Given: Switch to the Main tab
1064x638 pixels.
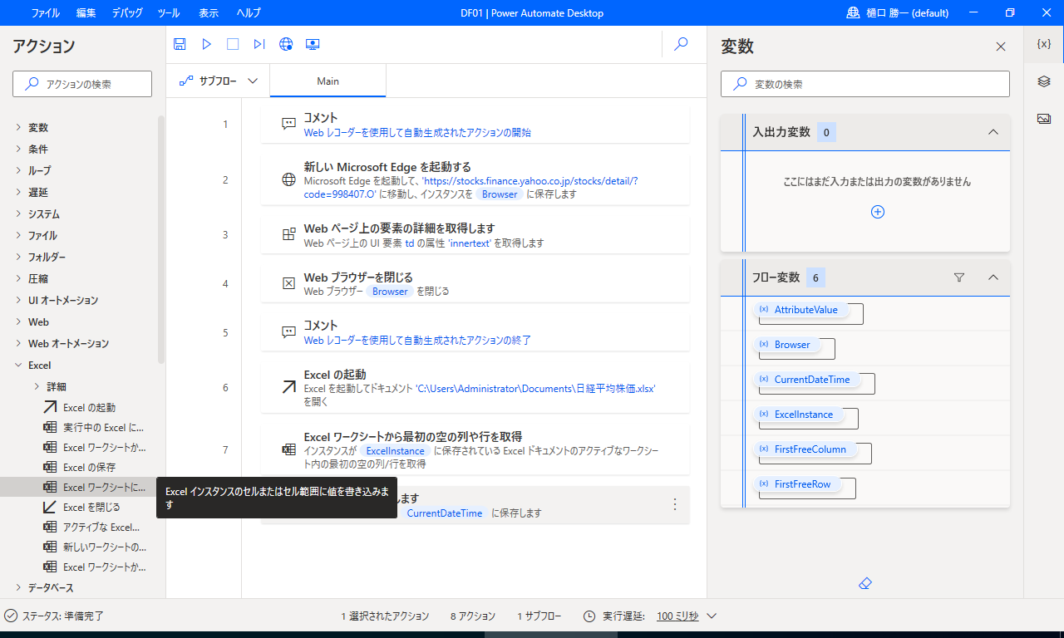Looking at the screenshot, I should pyautogui.click(x=328, y=81).
